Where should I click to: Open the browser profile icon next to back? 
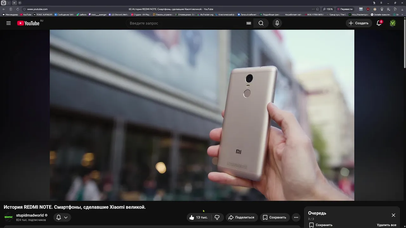point(11,9)
